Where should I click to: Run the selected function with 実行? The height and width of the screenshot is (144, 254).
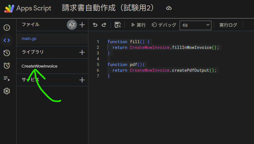138,25
